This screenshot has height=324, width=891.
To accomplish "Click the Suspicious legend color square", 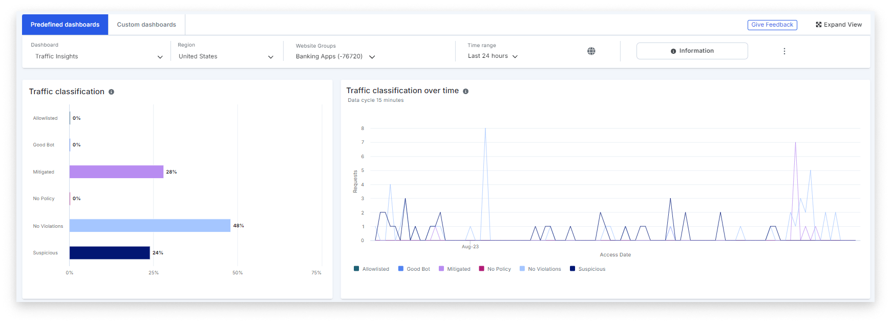I will (x=572, y=269).
